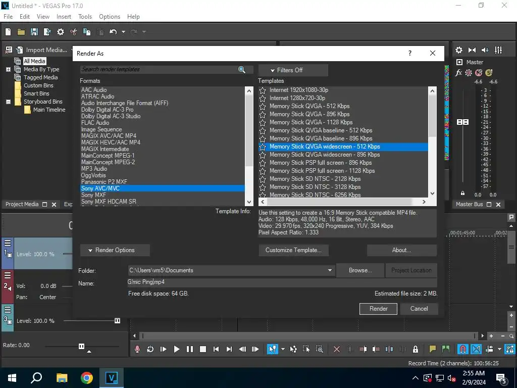Click the Browse... button

[360, 270]
